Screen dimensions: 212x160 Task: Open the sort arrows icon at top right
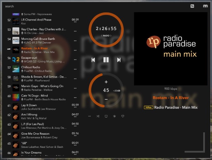(192, 6)
